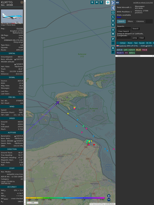Select the KLM77G callsign in the table
The width and height of the screenshot is (154, 205).
123,46
